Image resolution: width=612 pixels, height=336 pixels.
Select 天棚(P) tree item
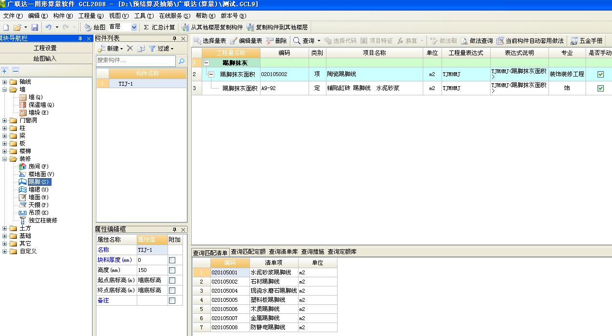(x=38, y=205)
